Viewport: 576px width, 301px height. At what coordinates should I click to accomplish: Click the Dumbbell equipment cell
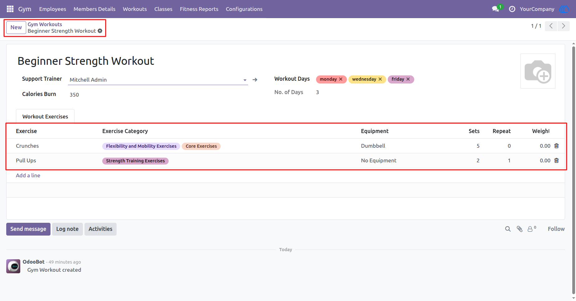pos(373,146)
